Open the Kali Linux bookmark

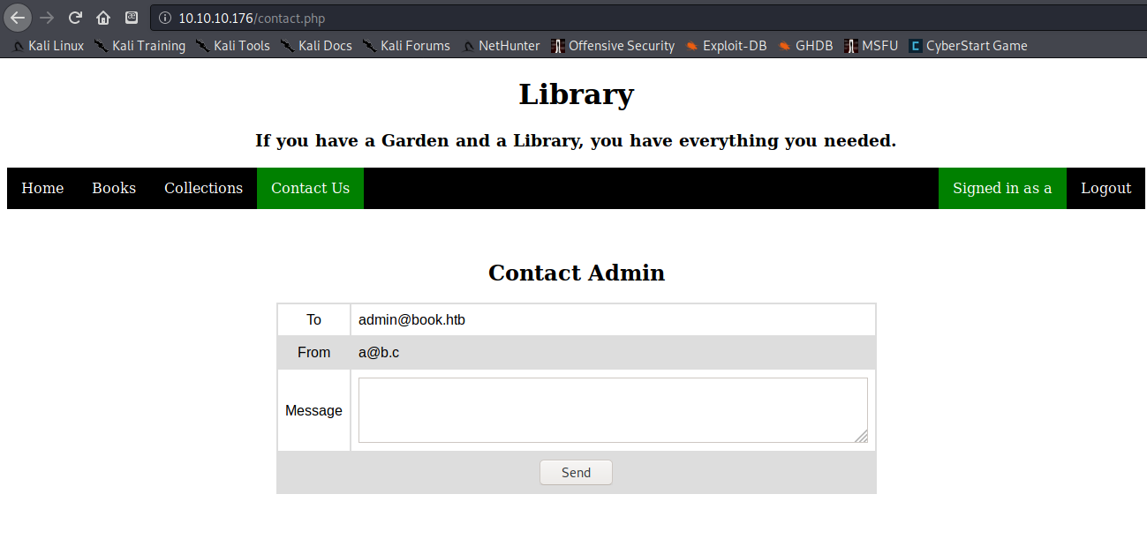[49, 46]
